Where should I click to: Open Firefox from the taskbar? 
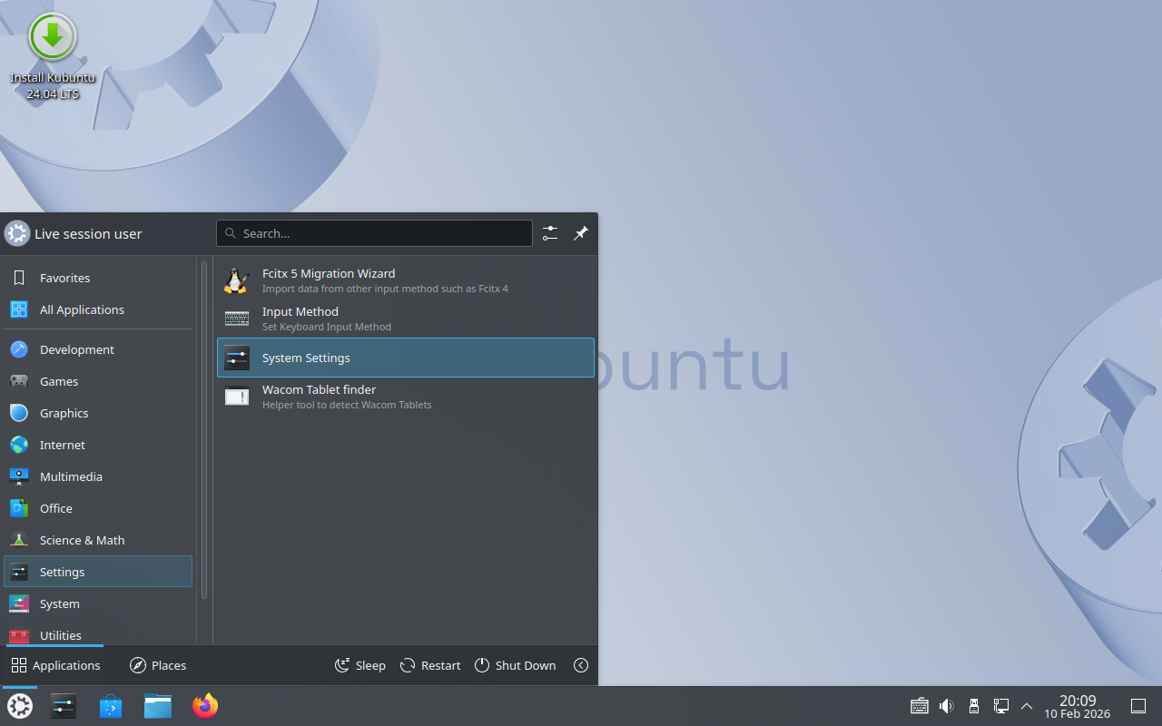(x=205, y=706)
